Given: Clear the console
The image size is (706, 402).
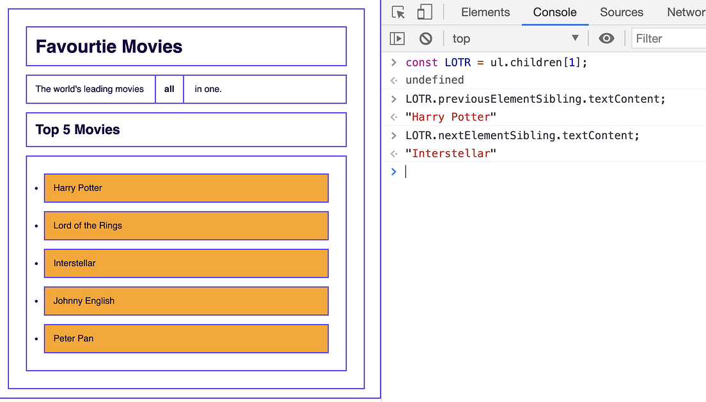Looking at the screenshot, I should [x=426, y=38].
